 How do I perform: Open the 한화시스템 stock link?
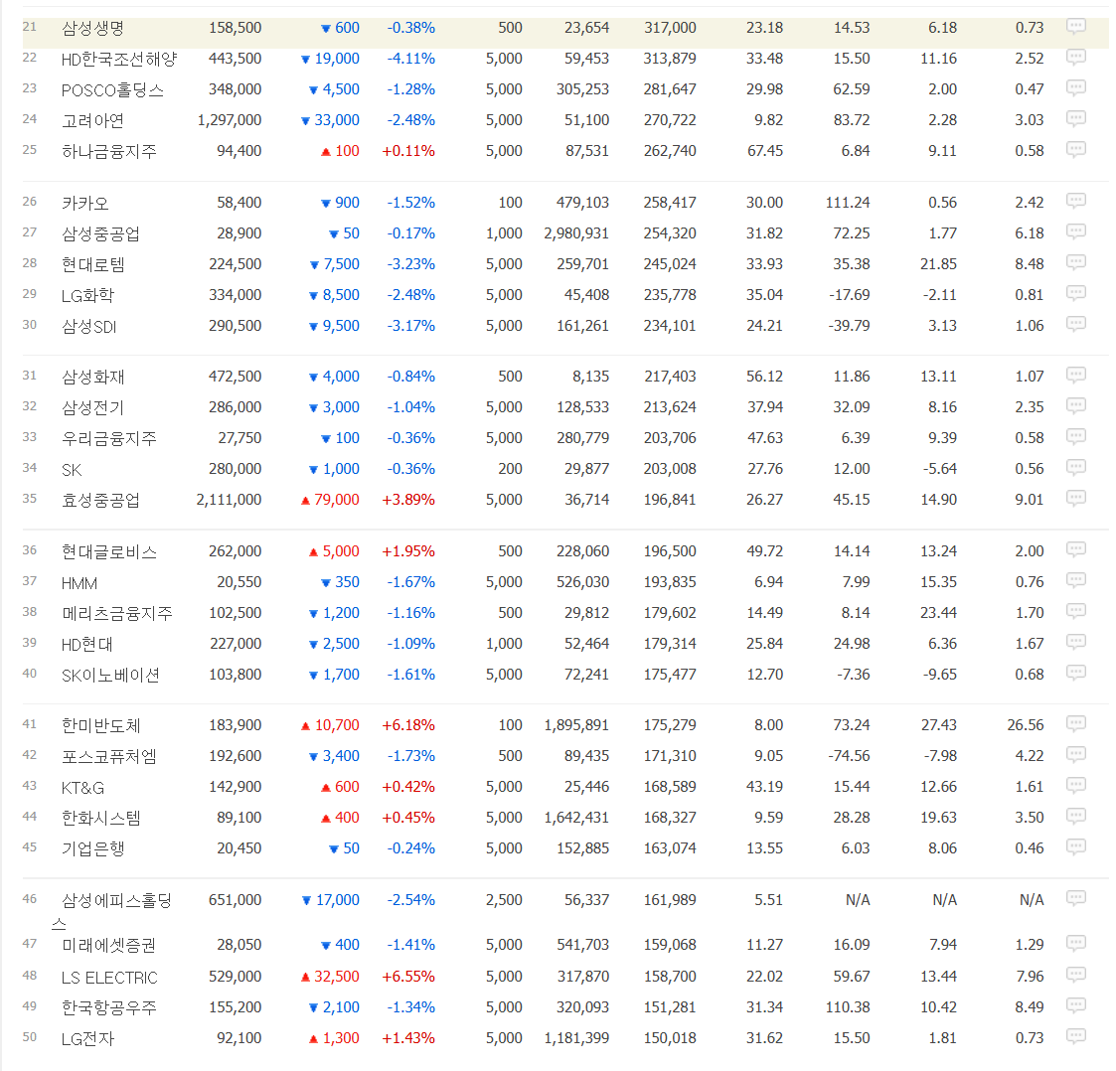(100, 818)
